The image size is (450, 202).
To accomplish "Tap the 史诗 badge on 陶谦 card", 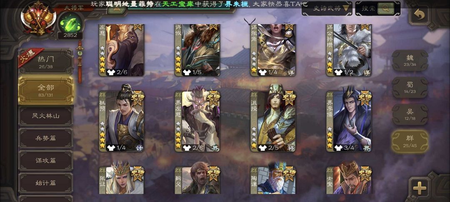I will click(289, 173).
